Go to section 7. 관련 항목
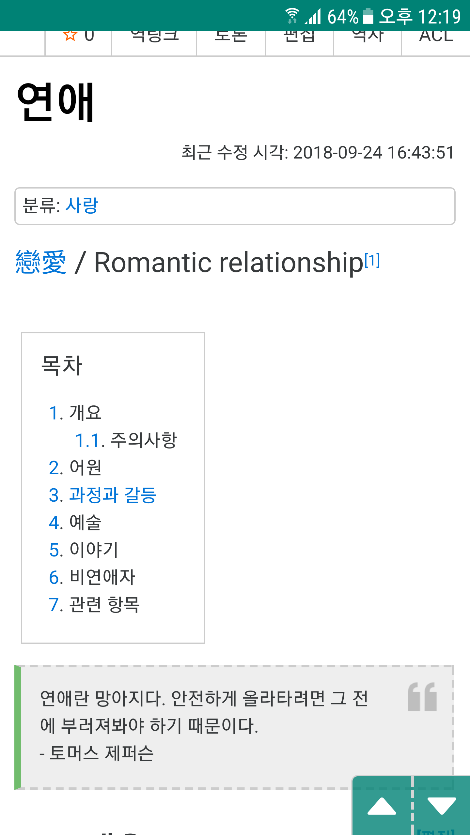Image resolution: width=470 pixels, height=835 pixels. [x=94, y=604]
